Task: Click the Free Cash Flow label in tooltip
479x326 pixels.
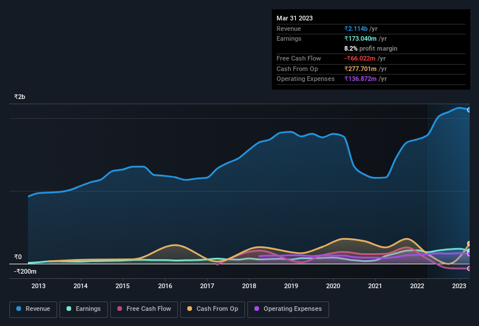Action: [299, 58]
